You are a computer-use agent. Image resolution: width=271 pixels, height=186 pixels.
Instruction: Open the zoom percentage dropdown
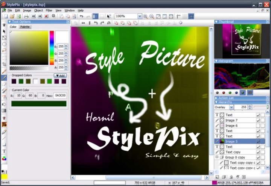(140, 17)
